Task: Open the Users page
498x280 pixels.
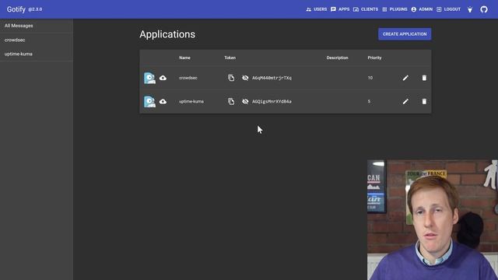Action: (x=317, y=9)
